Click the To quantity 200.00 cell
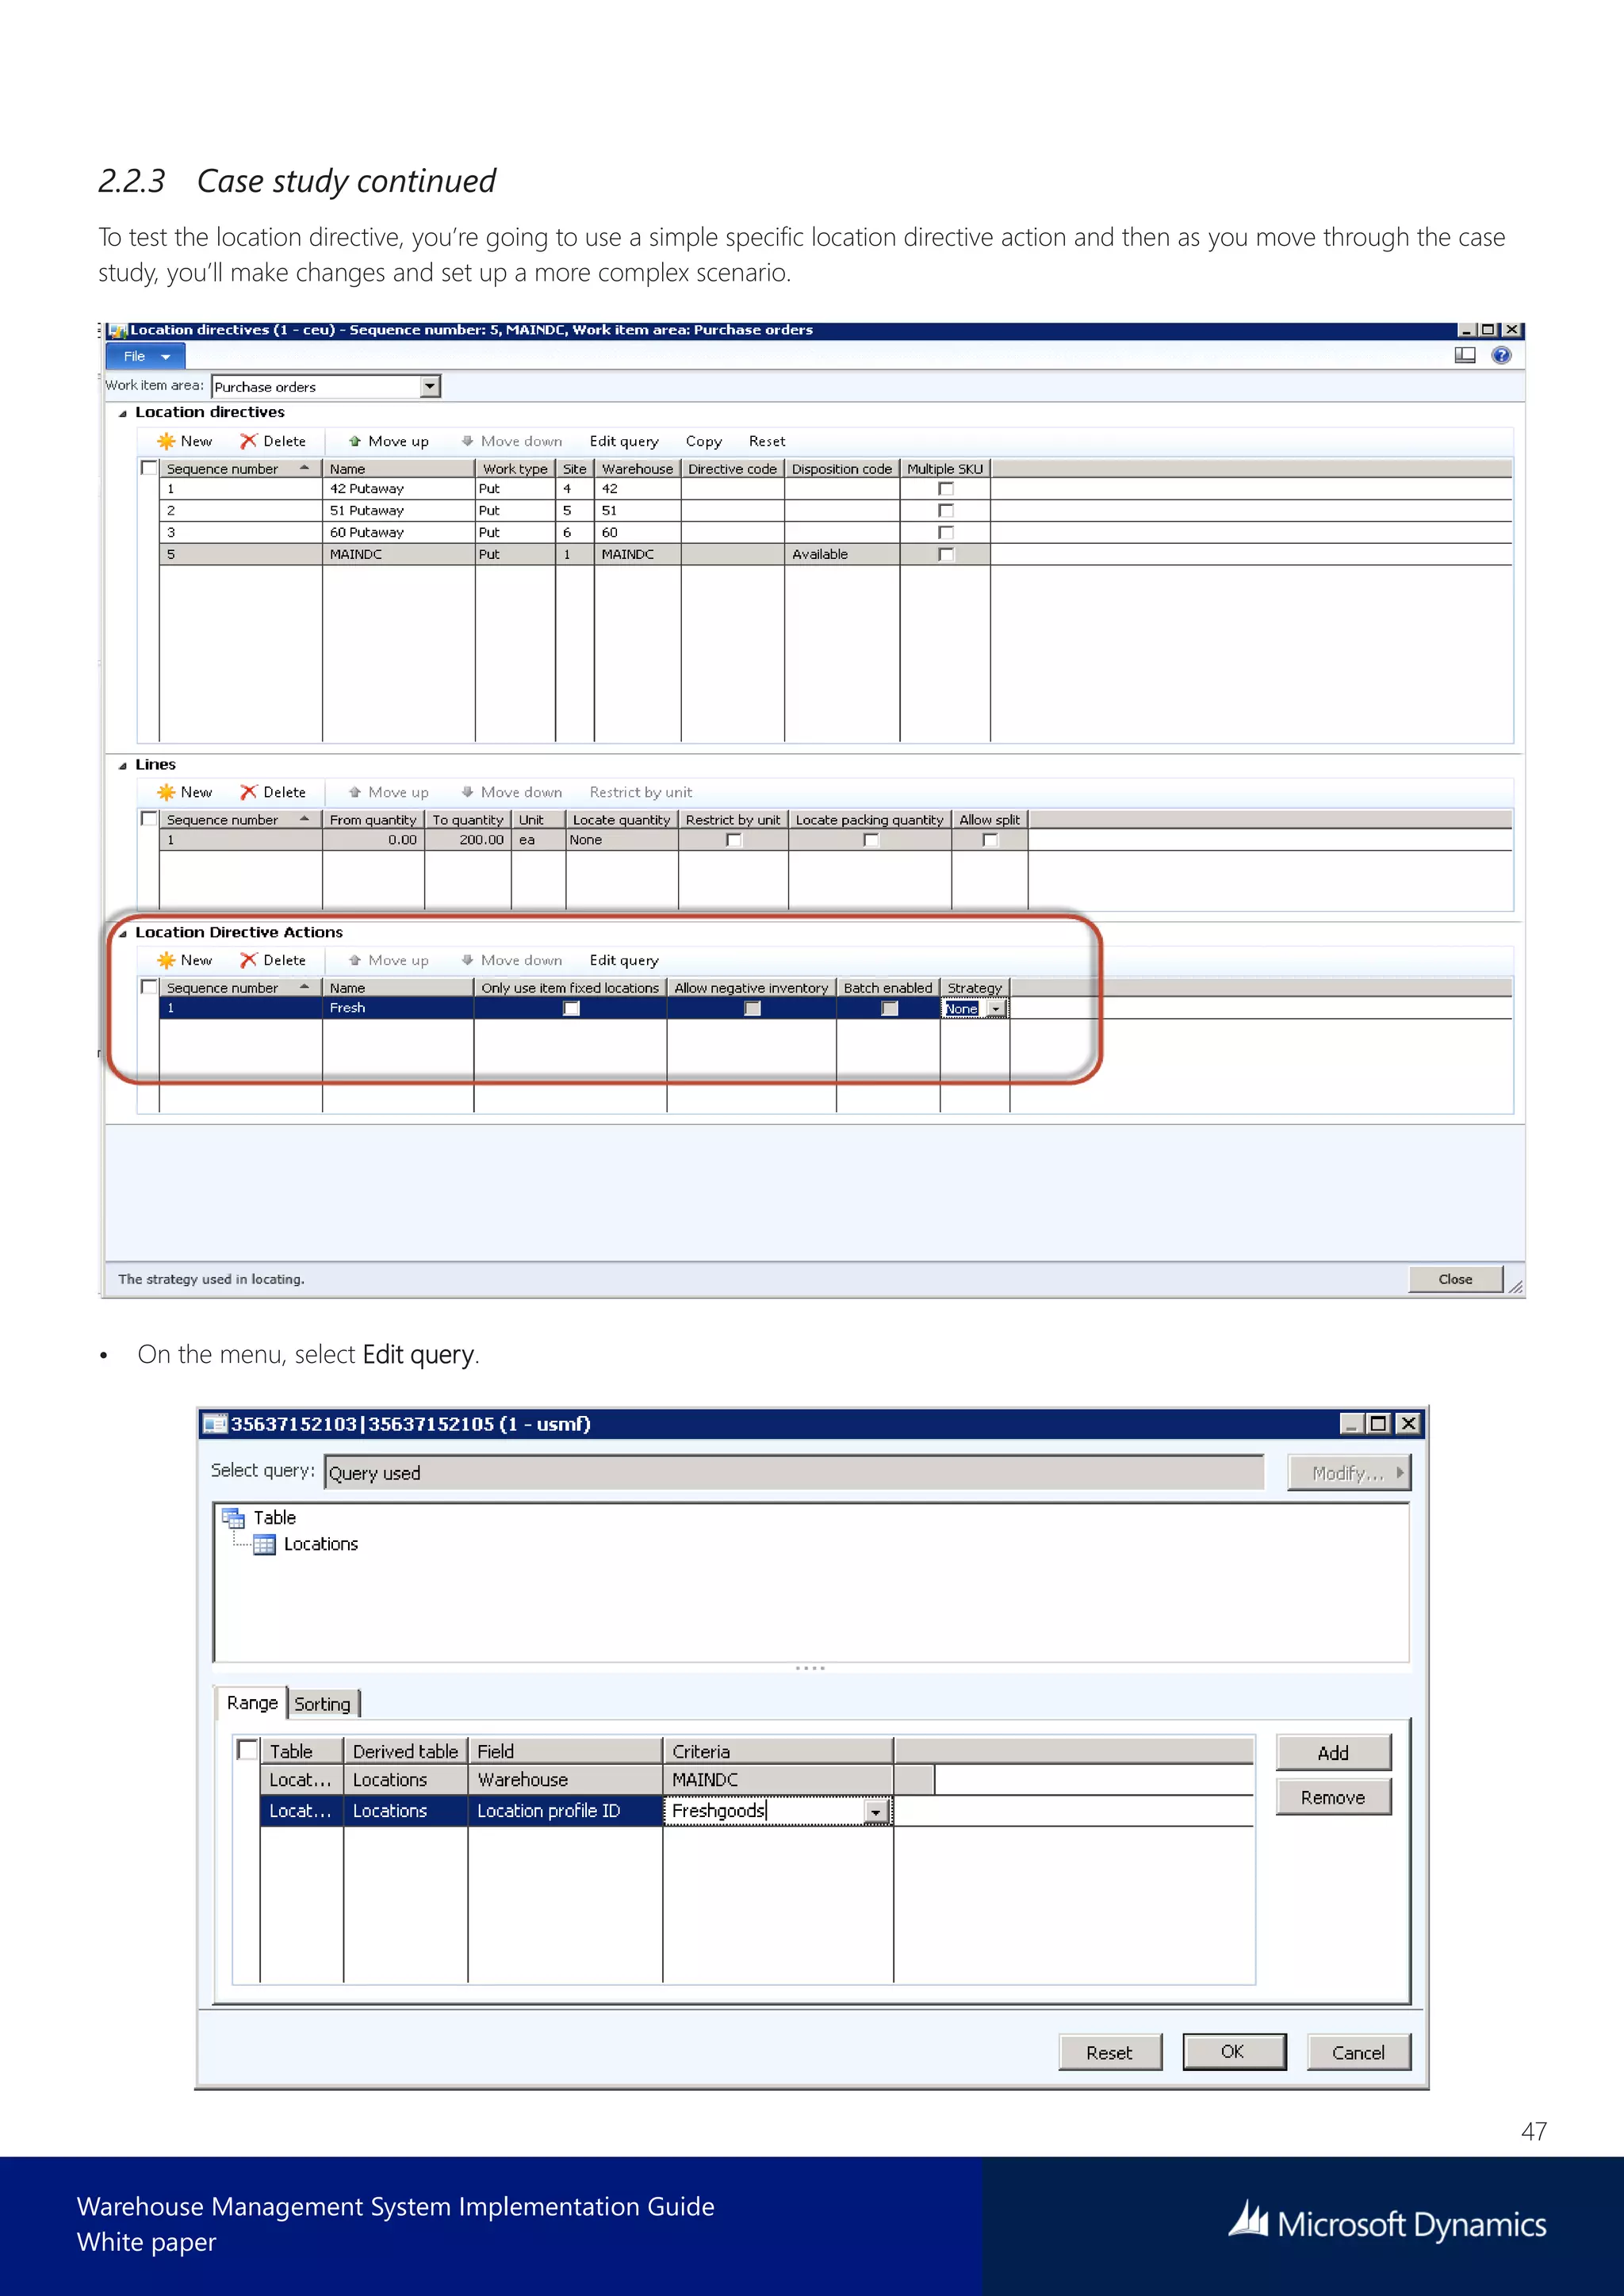The height and width of the screenshot is (2296, 1624). [467, 840]
